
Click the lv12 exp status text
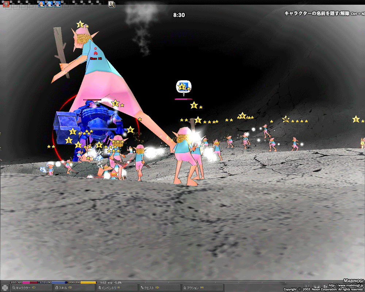click(111, 283)
